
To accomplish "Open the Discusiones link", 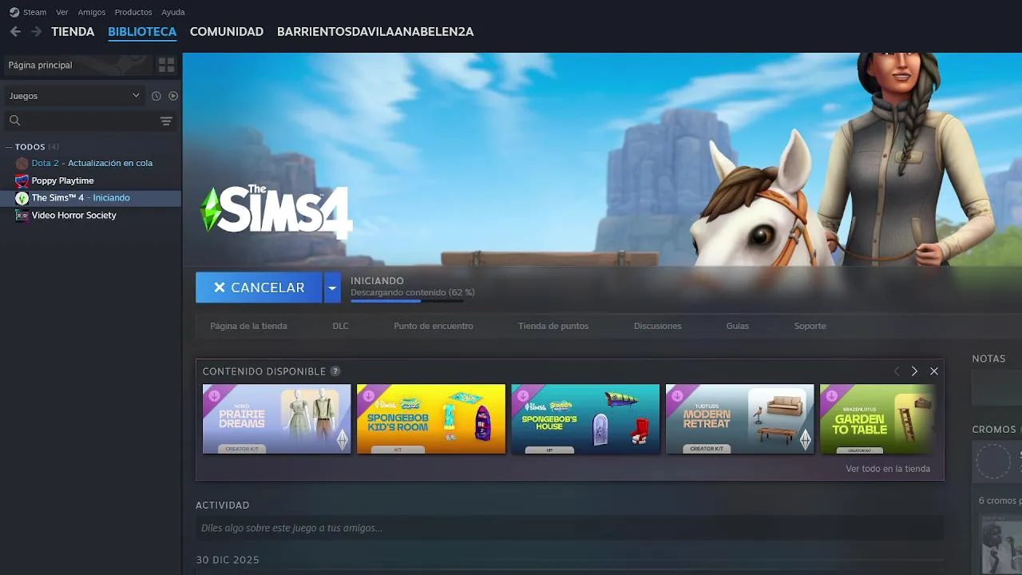I will (x=658, y=326).
